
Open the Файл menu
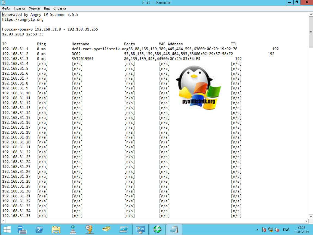(x=6, y=8)
